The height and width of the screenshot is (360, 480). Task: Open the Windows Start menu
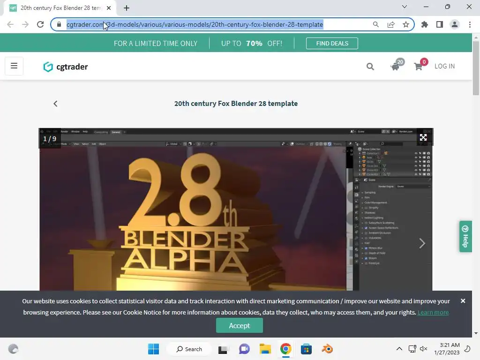coord(153,349)
